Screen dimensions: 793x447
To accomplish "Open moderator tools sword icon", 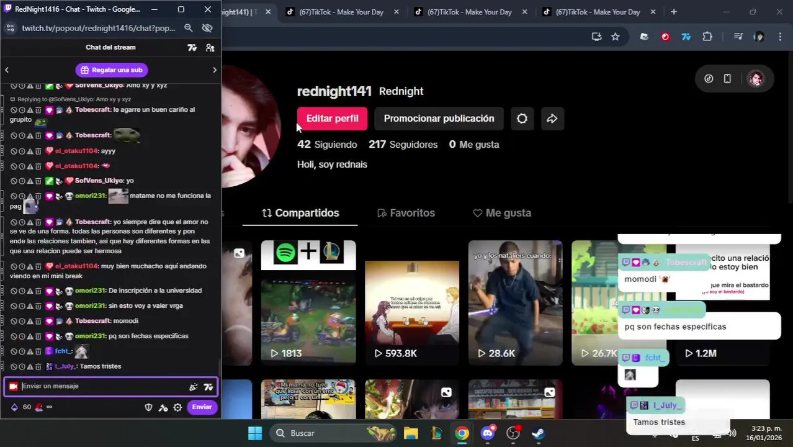I will 163,407.
